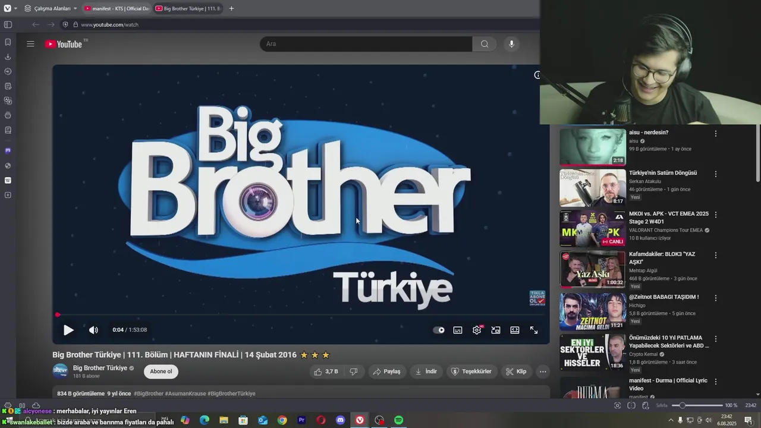
Task: Click into the Ara search field
Action: click(366, 44)
